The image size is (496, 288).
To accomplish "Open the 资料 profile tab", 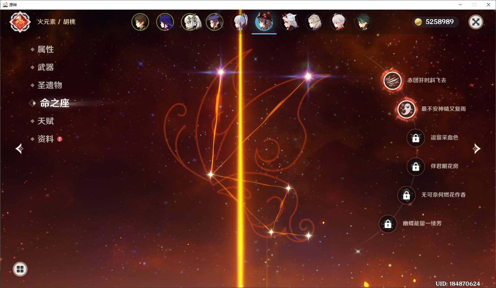I will (x=46, y=139).
